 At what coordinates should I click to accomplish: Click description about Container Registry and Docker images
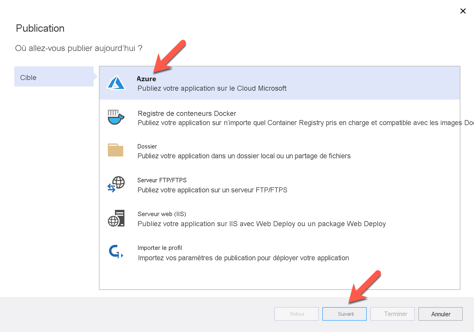[x=306, y=123]
